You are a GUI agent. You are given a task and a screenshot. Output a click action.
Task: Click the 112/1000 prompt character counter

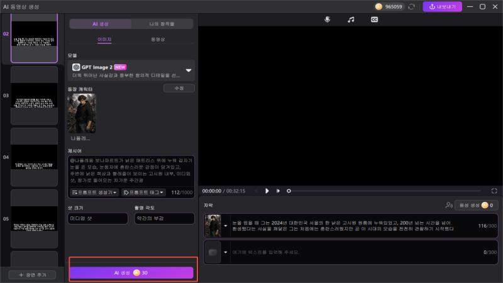click(182, 192)
